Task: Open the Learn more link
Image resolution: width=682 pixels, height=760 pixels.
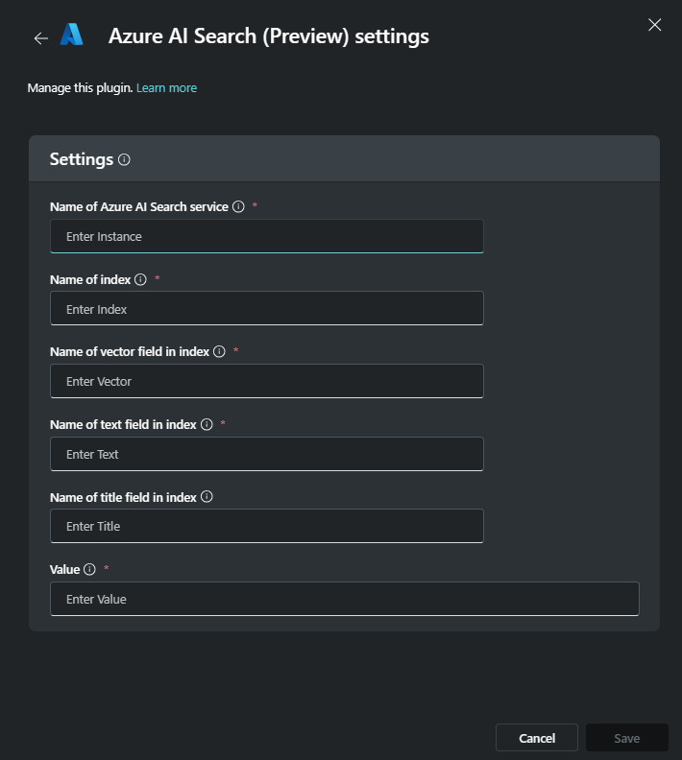Action: (166, 88)
